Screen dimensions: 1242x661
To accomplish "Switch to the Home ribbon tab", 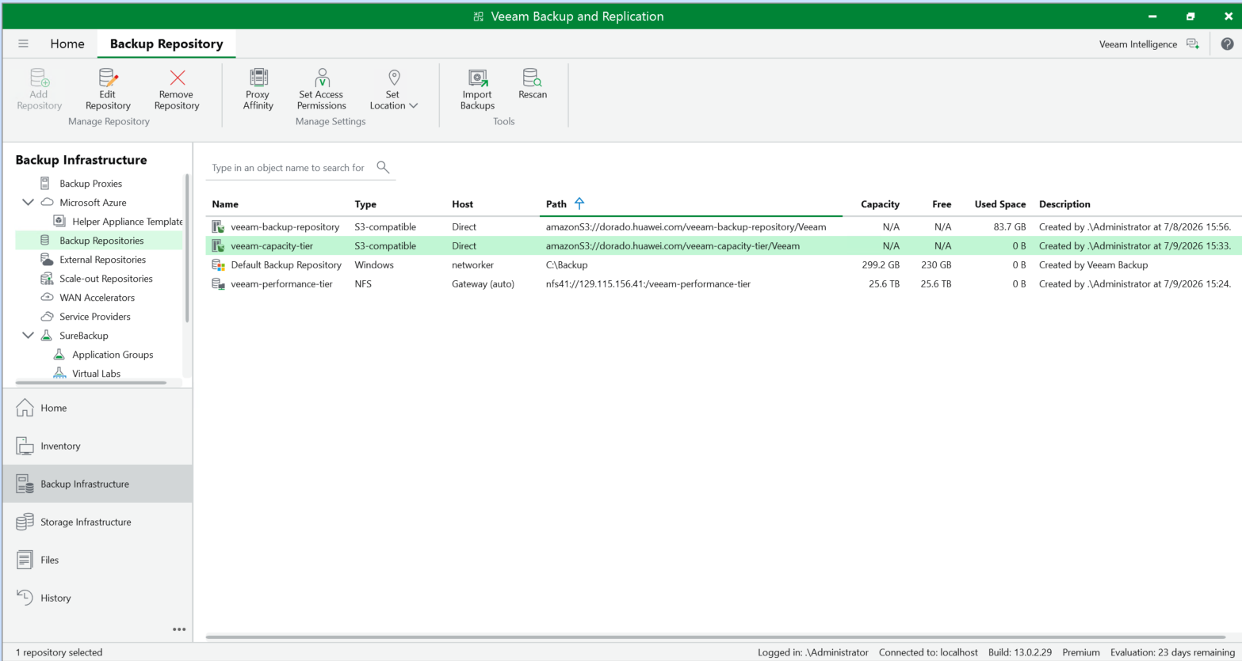I will (67, 44).
